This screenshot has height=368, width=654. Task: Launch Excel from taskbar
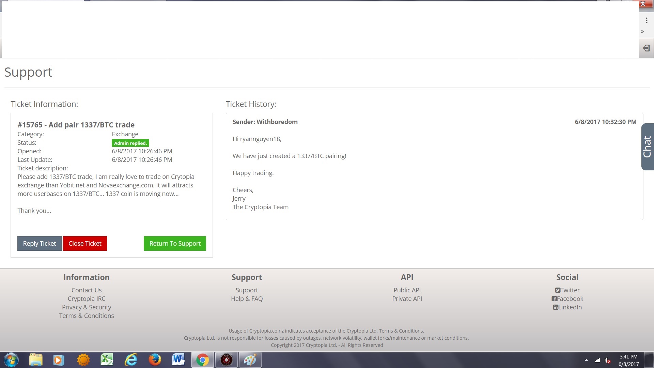tap(107, 360)
